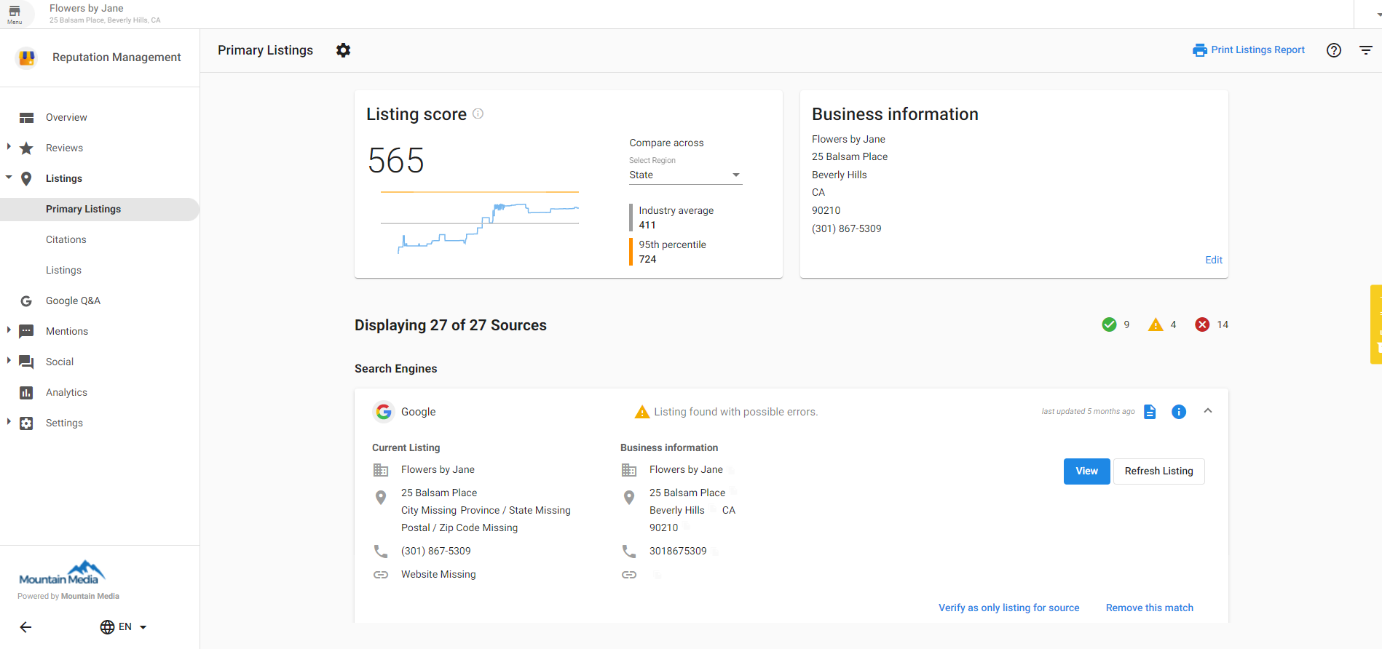Click Print Listings Report link

[1257, 50]
